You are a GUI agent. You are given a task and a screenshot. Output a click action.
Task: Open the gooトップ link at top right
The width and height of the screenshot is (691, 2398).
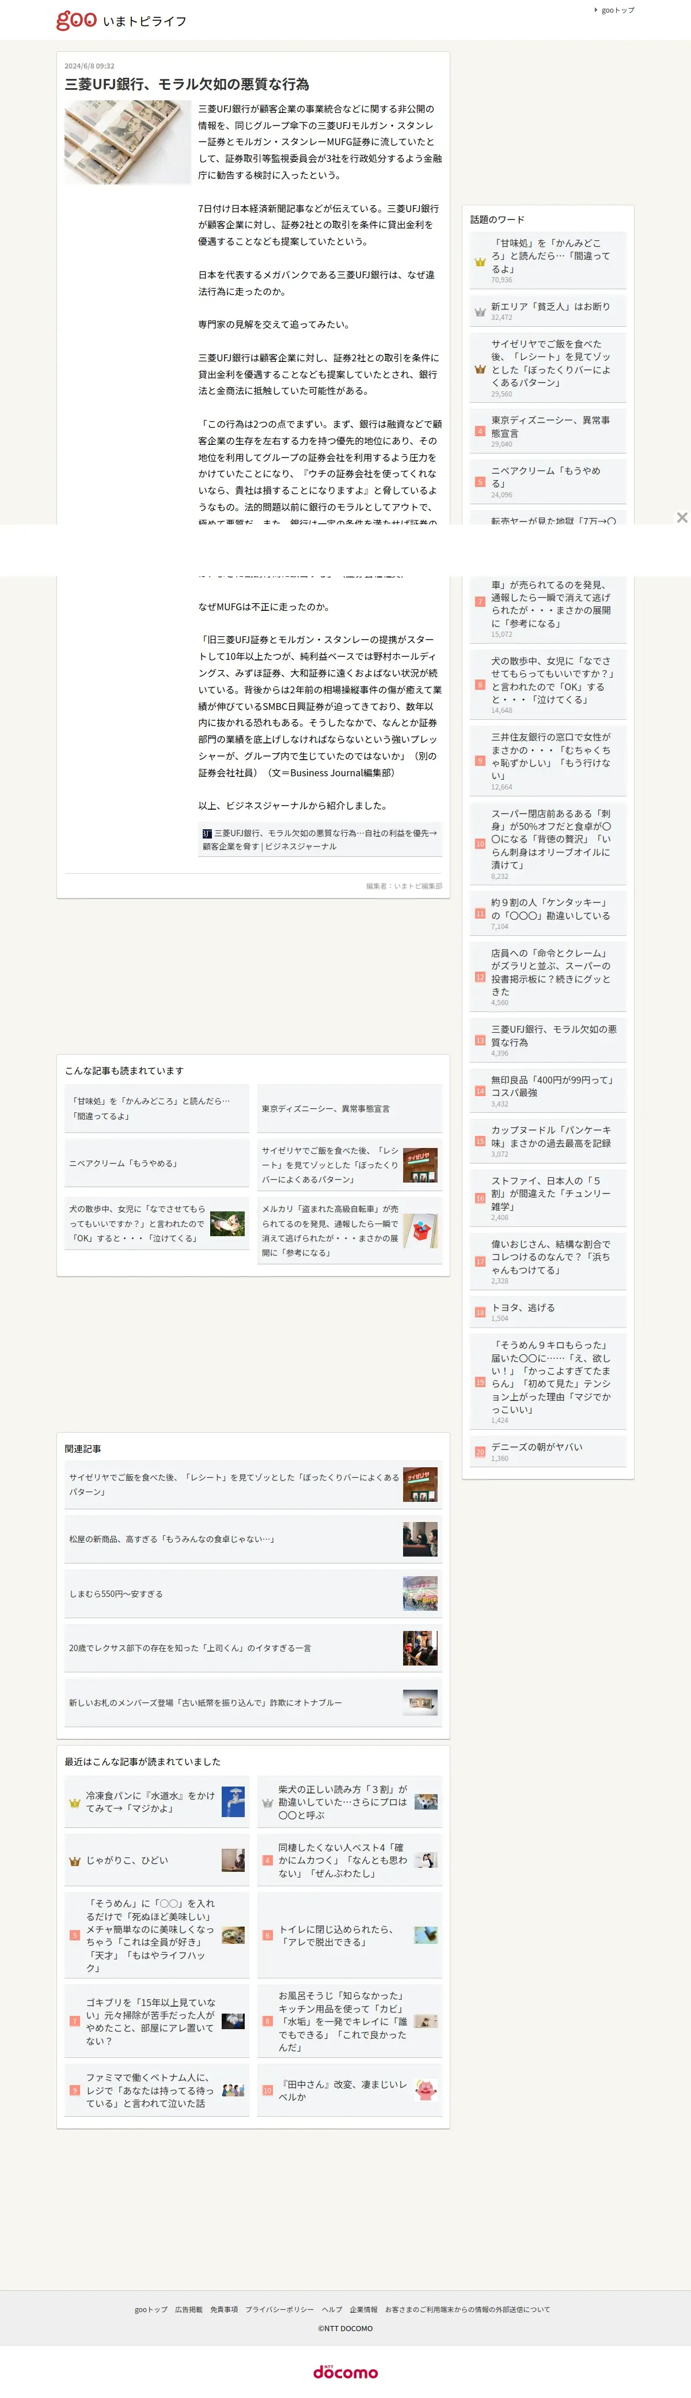pyautogui.click(x=617, y=10)
